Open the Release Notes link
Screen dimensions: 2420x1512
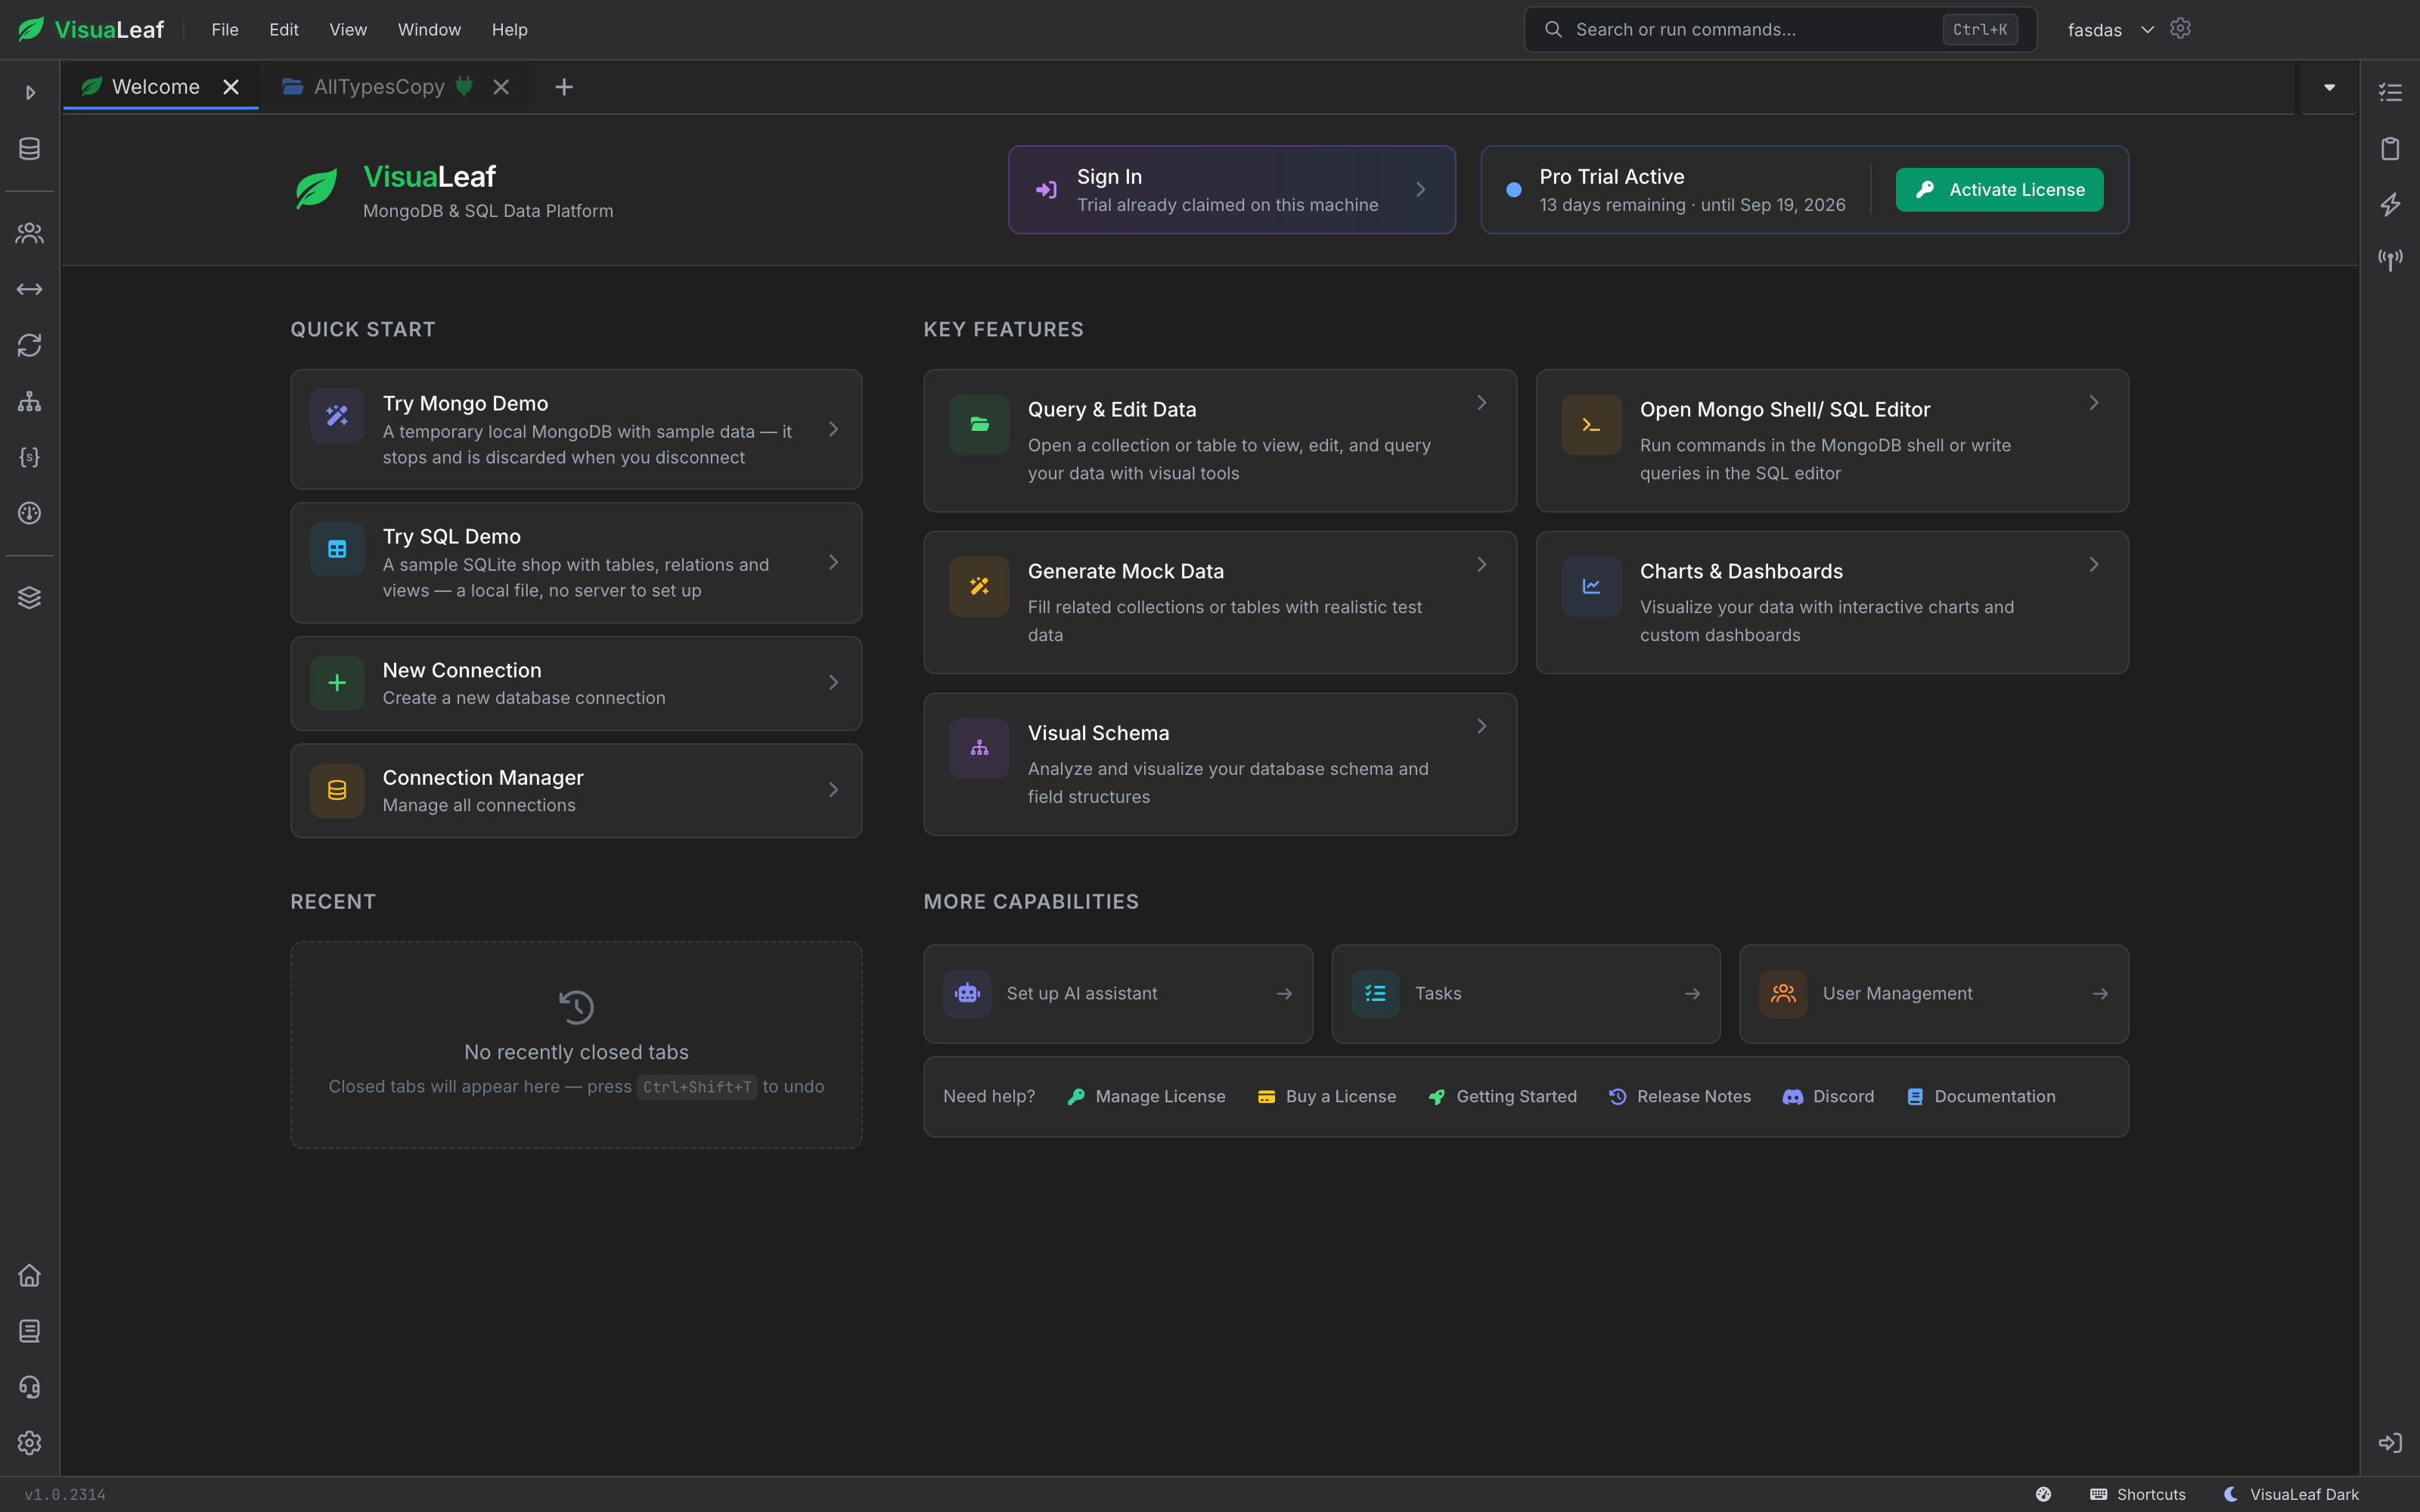pyautogui.click(x=1679, y=1097)
